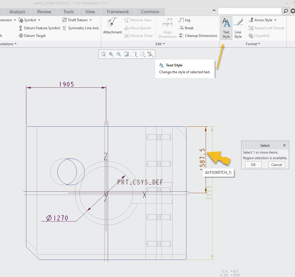Expand the Arrow Style dropdown

[x=275, y=20]
